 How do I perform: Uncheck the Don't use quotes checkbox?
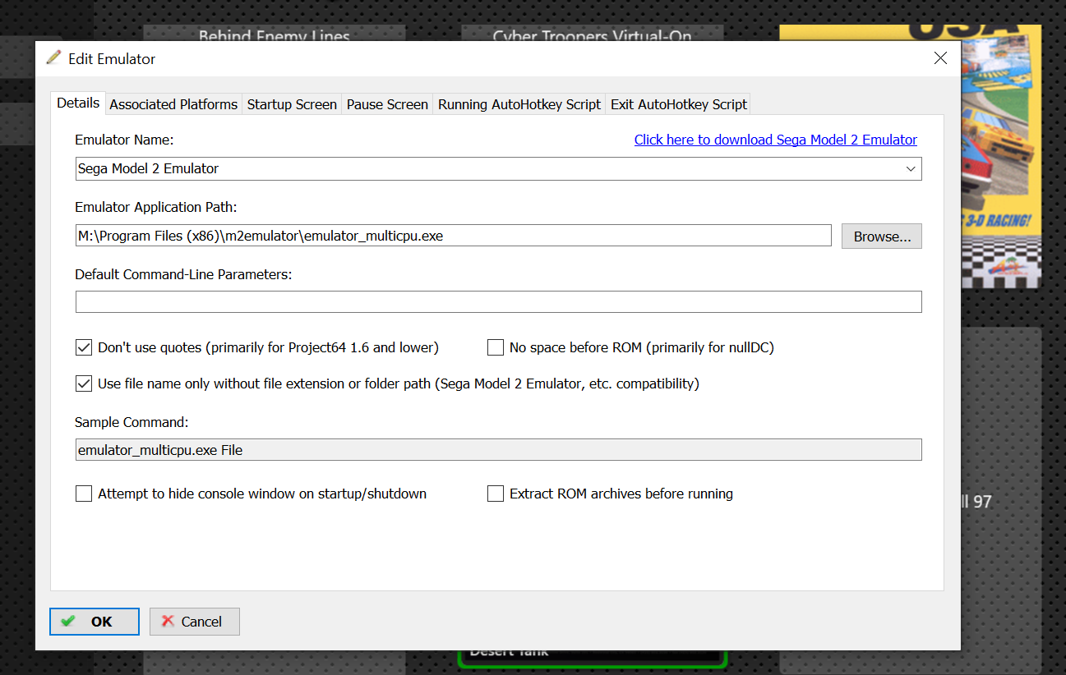point(84,347)
